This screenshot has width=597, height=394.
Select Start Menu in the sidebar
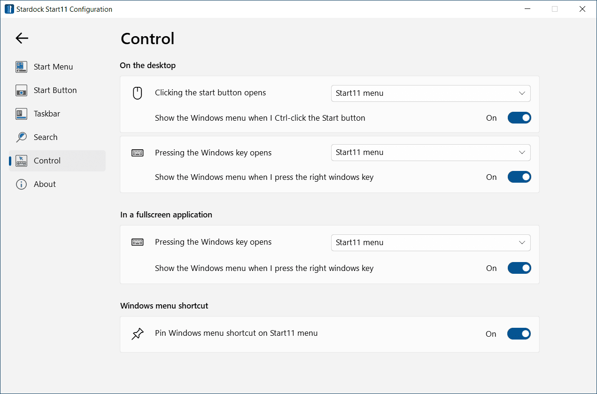[53, 67]
